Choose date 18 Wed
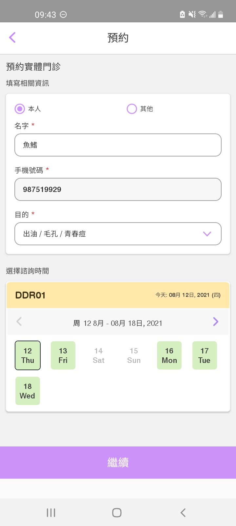 click(x=28, y=391)
